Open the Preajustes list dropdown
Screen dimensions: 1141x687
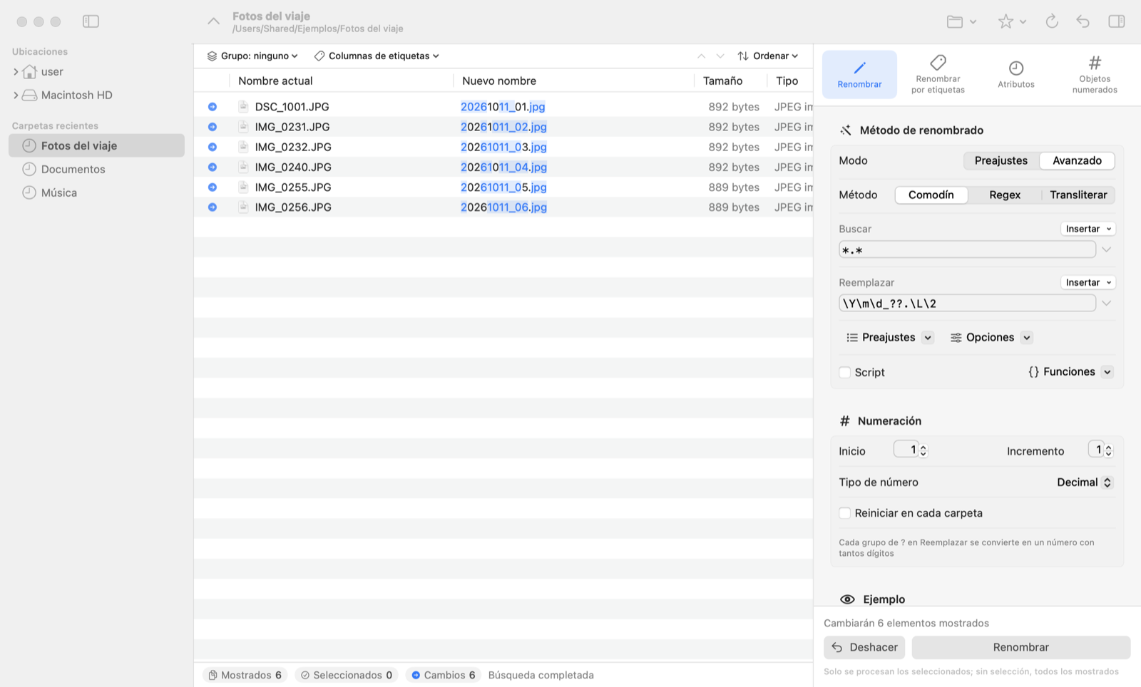[890, 337]
